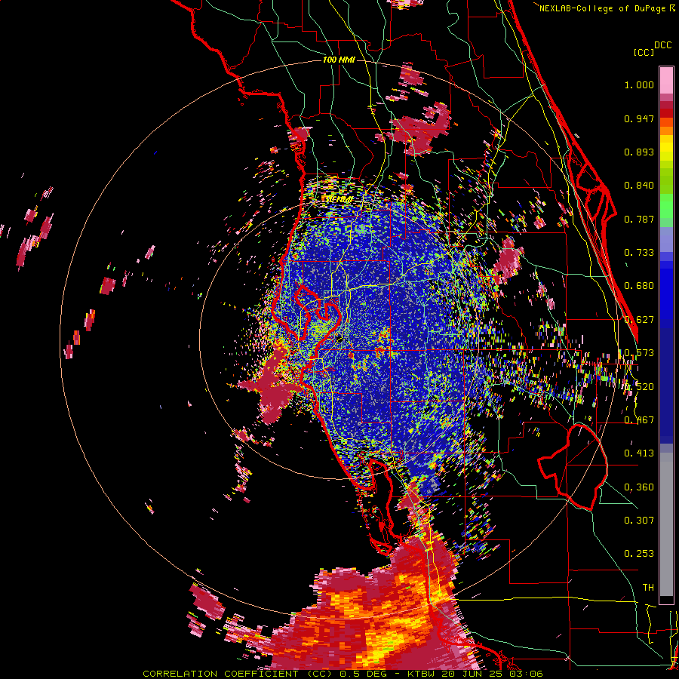This screenshot has width=679, height=679.
Task: Click the 0.307 scale value
Action: (639, 521)
